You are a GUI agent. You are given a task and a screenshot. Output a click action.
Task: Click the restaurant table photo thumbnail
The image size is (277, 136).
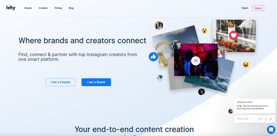coord(234,36)
